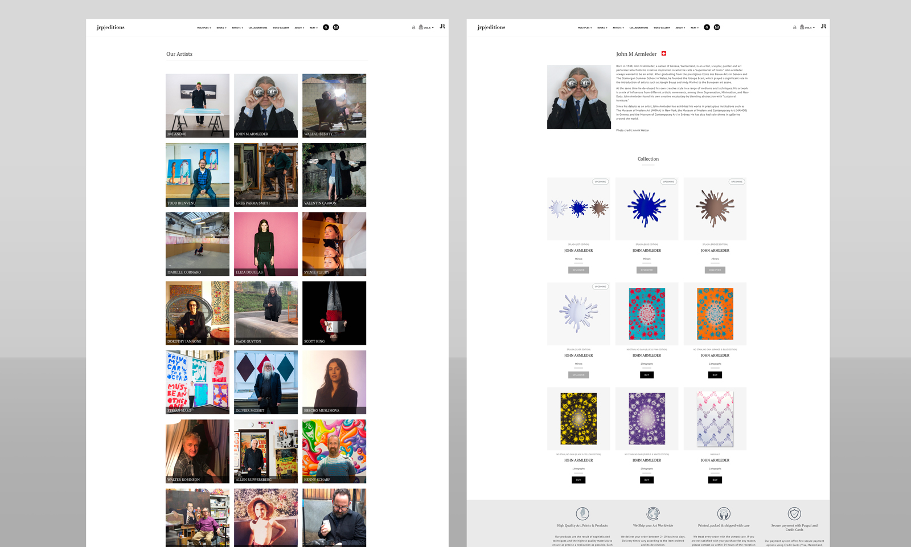This screenshot has width=911, height=547.
Task: Click the secure payment shield icon
Action: click(794, 513)
